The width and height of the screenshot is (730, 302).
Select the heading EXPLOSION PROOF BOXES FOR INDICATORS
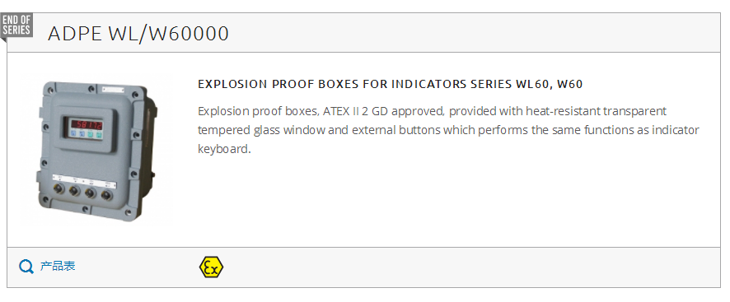[355, 84]
